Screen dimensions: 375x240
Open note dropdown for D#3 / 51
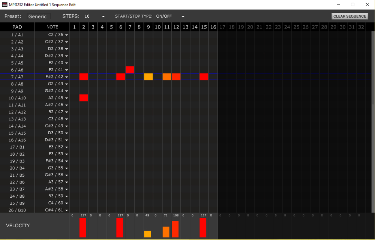[x=67, y=140]
